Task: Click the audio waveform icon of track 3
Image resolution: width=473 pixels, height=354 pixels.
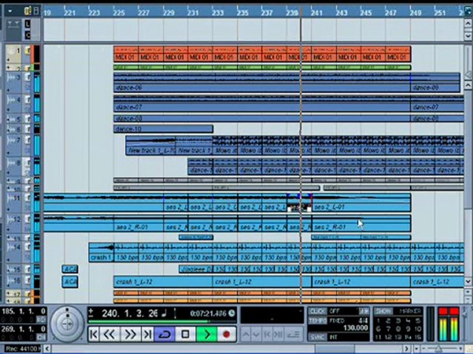Action: (x=11, y=78)
